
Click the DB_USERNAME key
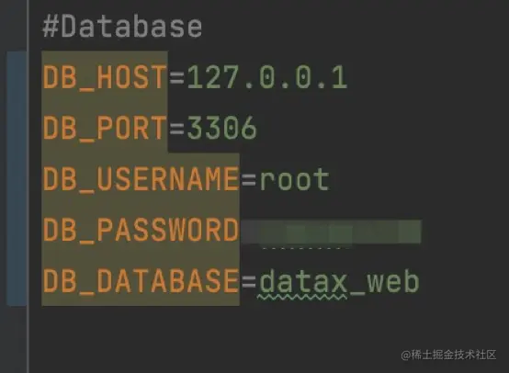click(x=141, y=179)
